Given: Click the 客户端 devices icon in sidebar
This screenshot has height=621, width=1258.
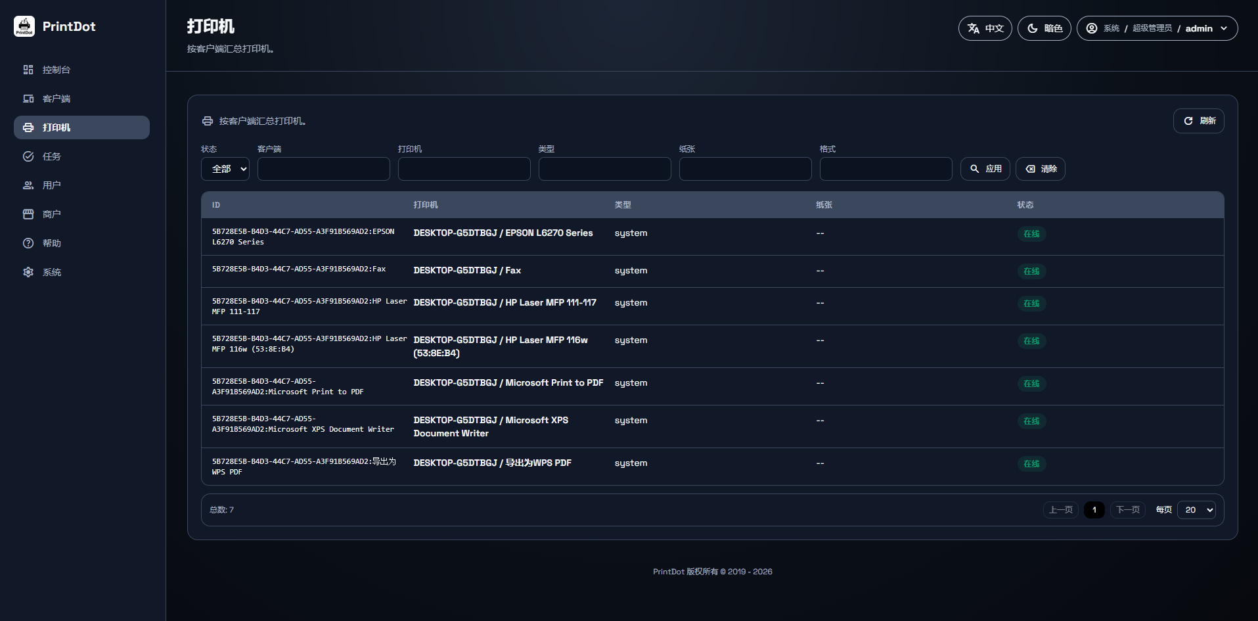Looking at the screenshot, I should pyautogui.click(x=28, y=99).
